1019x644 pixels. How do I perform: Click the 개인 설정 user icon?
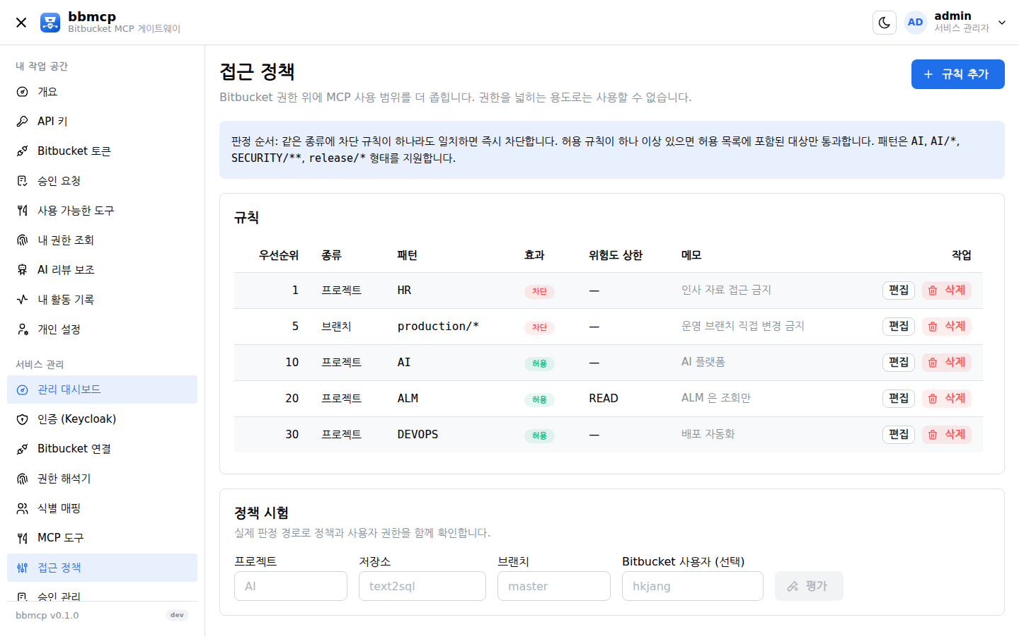(x=23, y=329)
